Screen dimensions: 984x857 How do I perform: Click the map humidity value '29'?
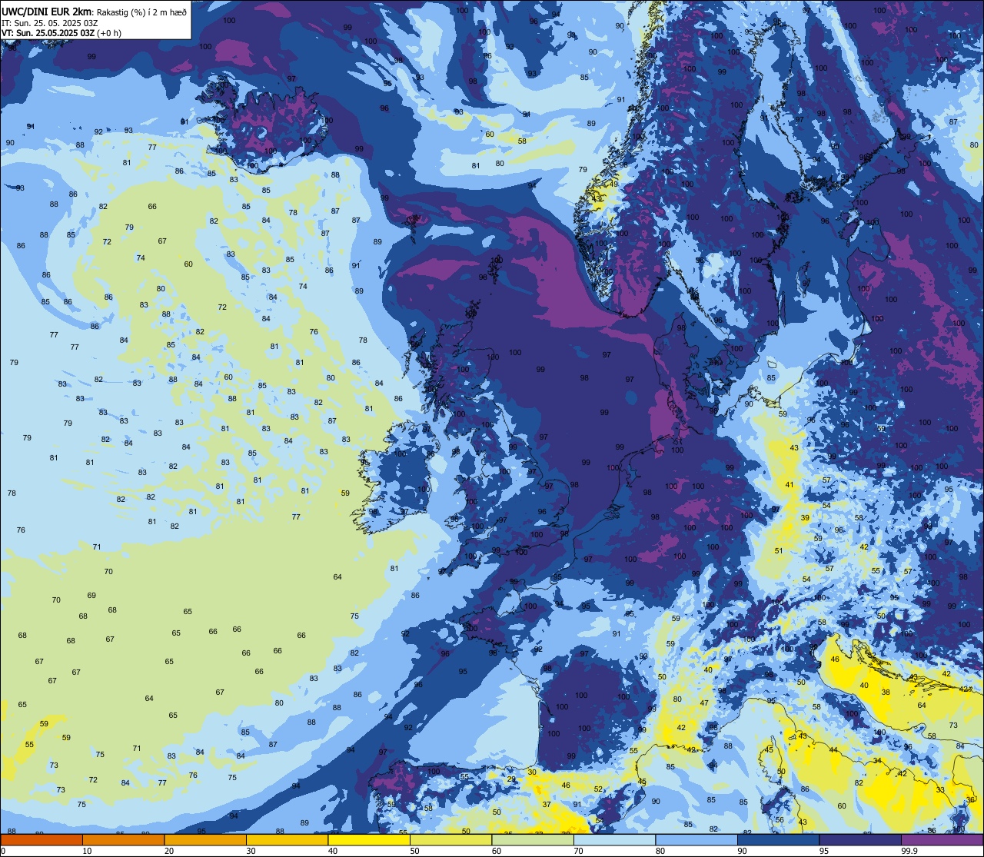(x=511, y=779)
